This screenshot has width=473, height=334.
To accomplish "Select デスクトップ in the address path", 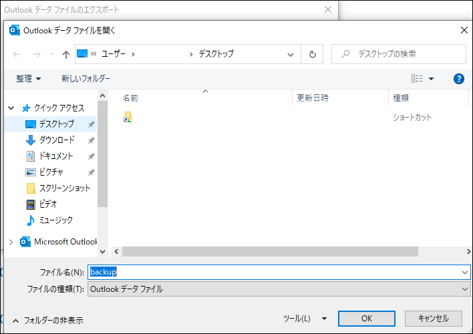I will [216, 53].
